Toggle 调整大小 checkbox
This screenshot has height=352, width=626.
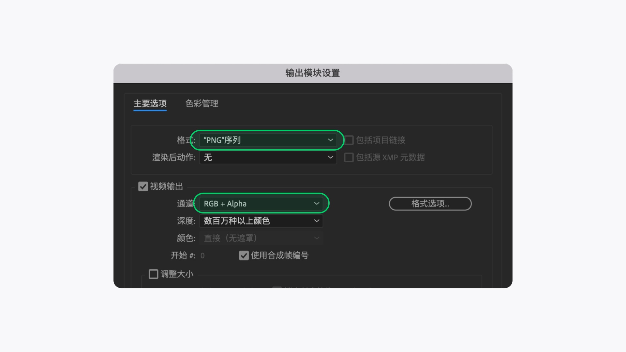(153, 273)
